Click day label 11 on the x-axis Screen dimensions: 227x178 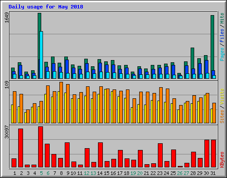[80, 173]
